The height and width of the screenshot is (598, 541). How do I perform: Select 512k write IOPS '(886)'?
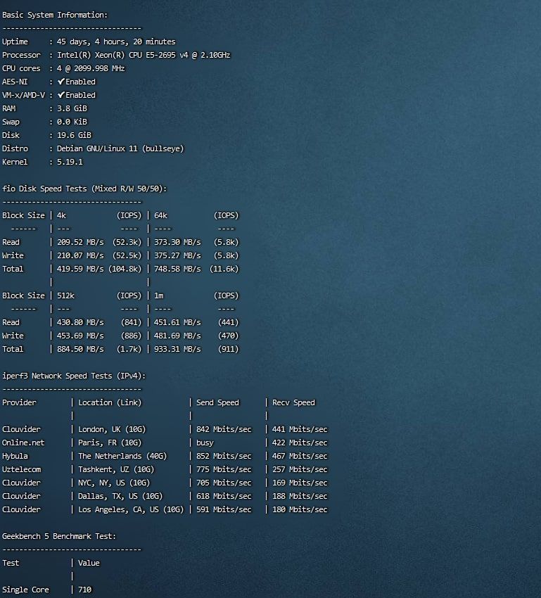point(131,336)
